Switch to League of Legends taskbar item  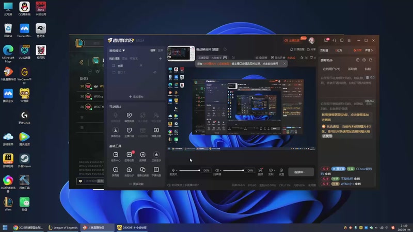pyautogui.click(x=62, y=227)
